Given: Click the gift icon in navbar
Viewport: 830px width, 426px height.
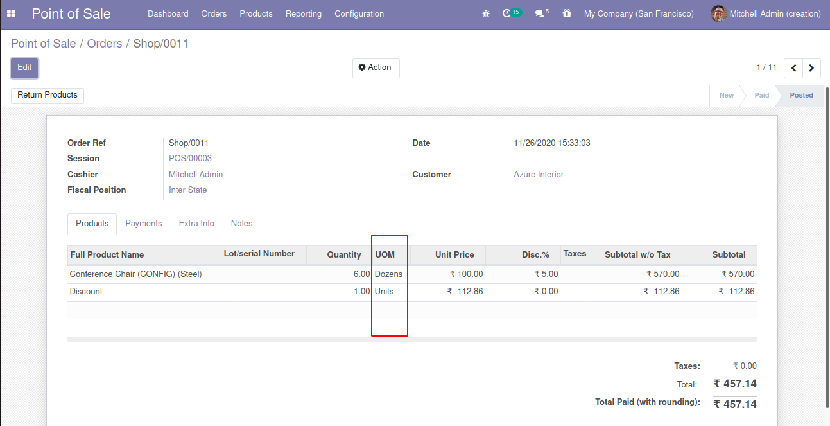Looking at the screenshot, I should point(566,13).
